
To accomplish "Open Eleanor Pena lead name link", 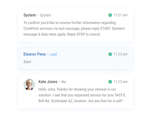I will pyautogui.click(x=34, y=54).
